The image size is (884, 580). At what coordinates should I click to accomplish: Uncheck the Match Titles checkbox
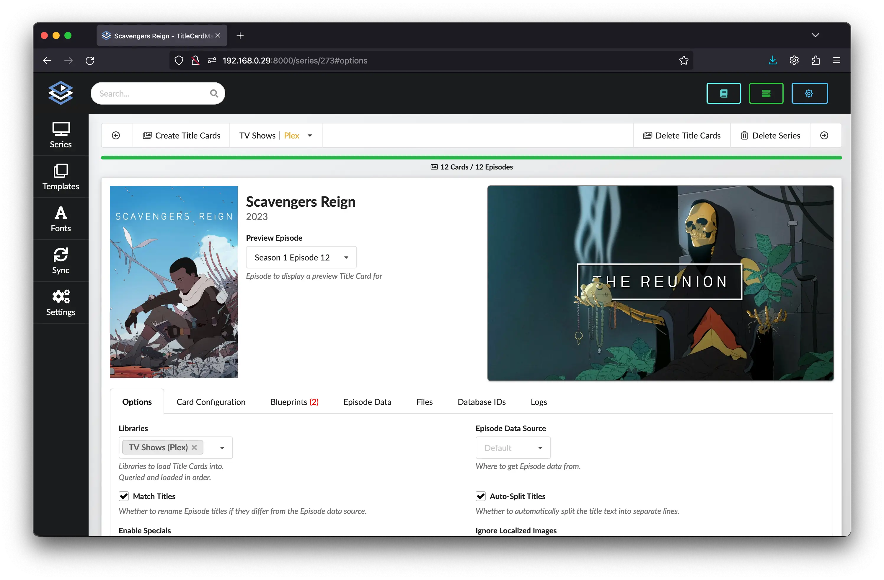124,496
